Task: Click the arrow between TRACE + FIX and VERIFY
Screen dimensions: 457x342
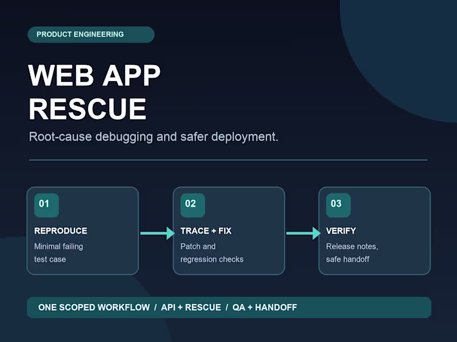Action: 303,233
